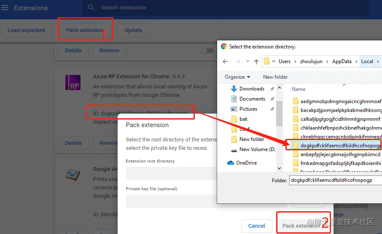This screenshot has width=382, height=234.
Task: Select the cknebhggccemgcnbidipinkifmmegd folder
Action: pyautogui.click(x=337, y=136)
